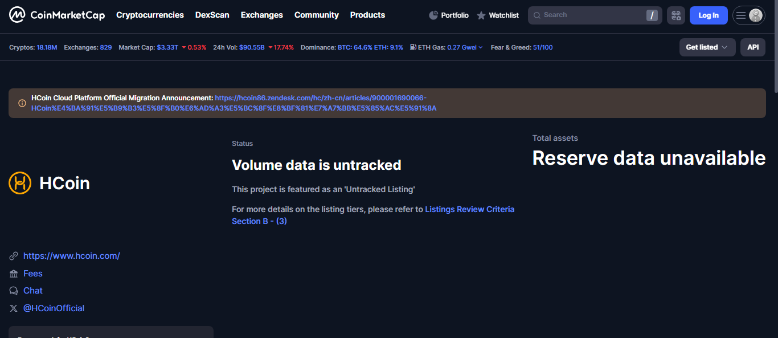Image resolution: width=778 pixels, height=338 pixels.
Task: Click the Market Cap $3.33T value
Action: pyautogui.click(x=167, y=47)
